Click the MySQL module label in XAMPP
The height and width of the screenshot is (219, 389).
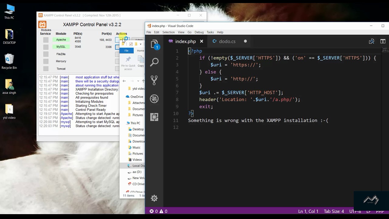point(61,47)
